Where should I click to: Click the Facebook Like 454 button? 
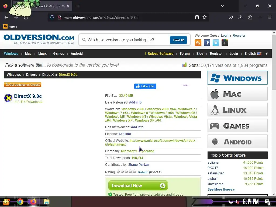pos(145,86)
